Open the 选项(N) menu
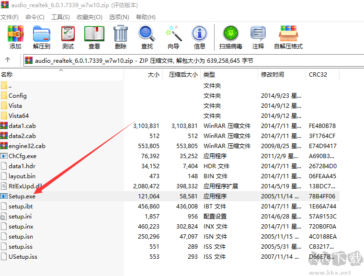 click(x=119, y=17)
